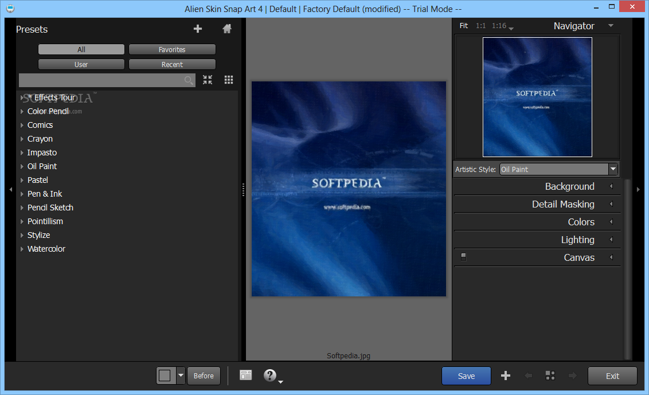Expand the Pencil Sketch category

coord(22,208)
